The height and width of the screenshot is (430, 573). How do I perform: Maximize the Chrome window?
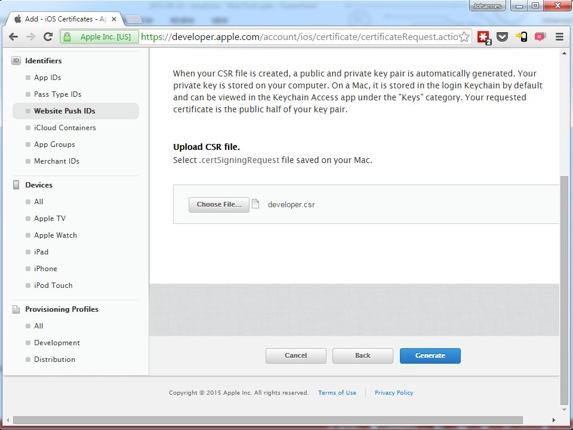(535, 6)
